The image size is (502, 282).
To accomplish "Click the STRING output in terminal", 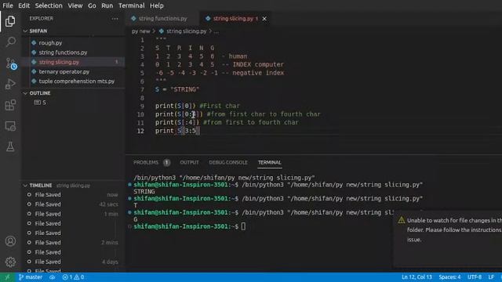I will pos(144,191).
